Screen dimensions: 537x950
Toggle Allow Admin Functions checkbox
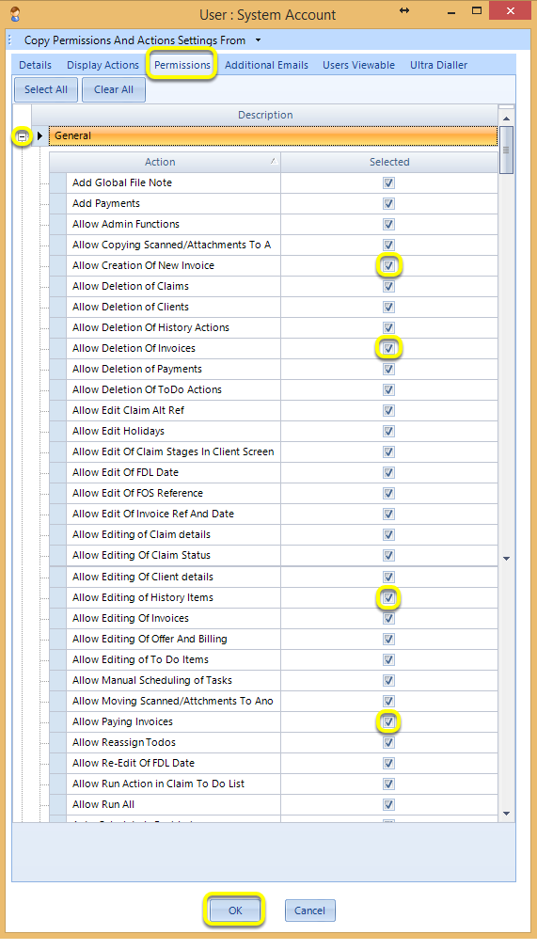[389, 224]
